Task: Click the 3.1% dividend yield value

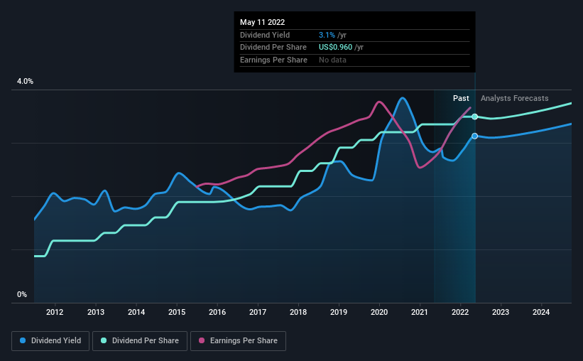Action: click(x=327, y=35)
